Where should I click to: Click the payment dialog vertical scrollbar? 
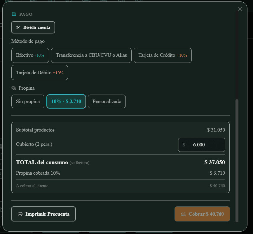tap(237, 161)
